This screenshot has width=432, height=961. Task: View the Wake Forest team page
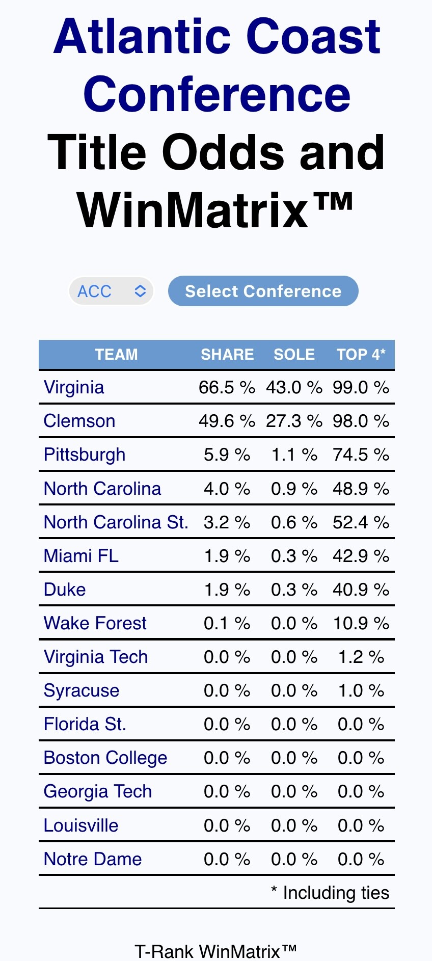point(95,623)
